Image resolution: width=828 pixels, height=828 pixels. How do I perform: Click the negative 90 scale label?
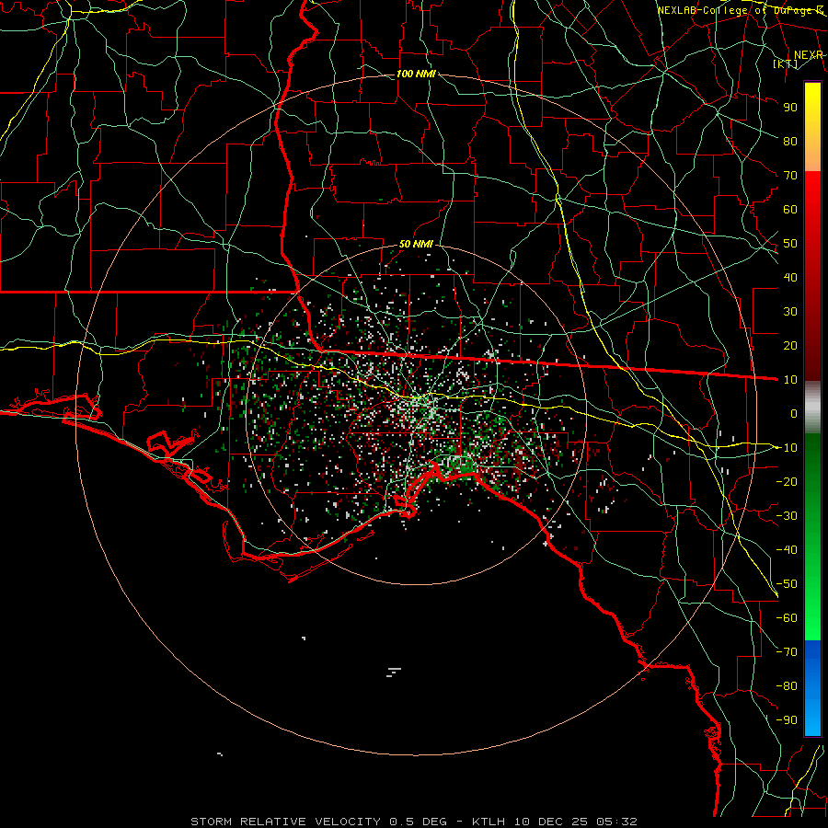click(x=787, y=720)
